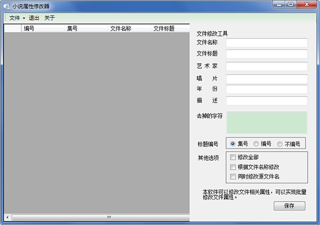Focus the 文件标题 input field
Screen dimensions: 320x225
267,54
